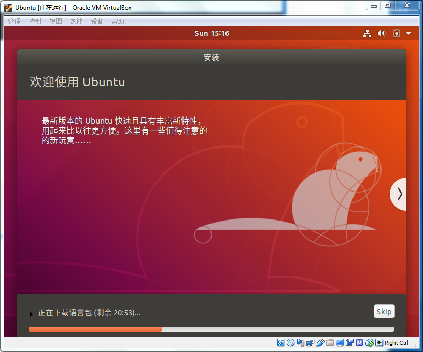Click the keyboard capture down-arrow icon
This screenshot has width=423, height=352.
point(379,343)
